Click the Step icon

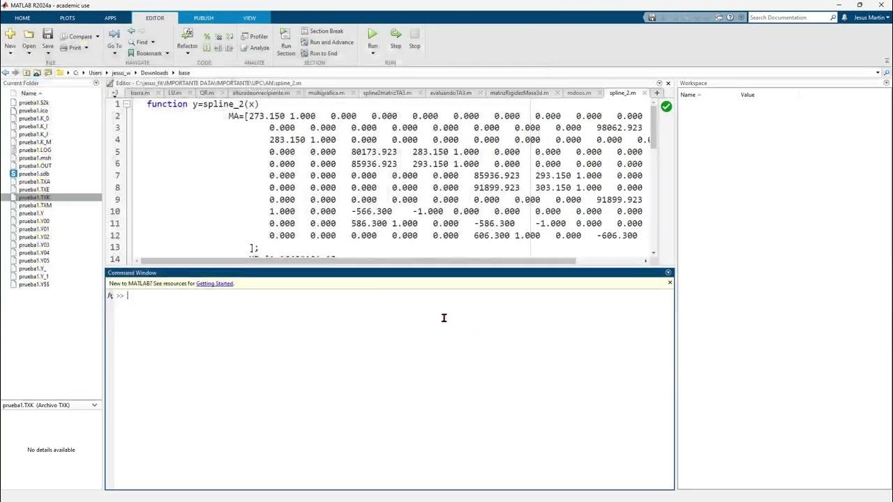tap(396, 33)
